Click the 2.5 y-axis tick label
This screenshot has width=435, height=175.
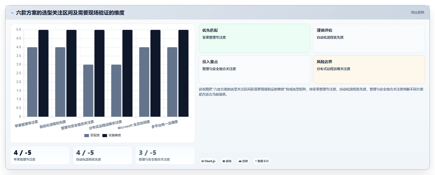[19, 73]
